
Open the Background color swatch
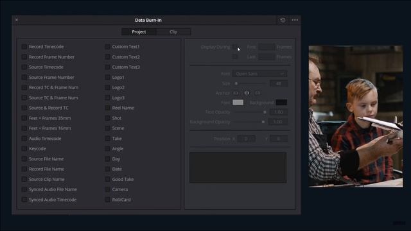coord(281,103)
